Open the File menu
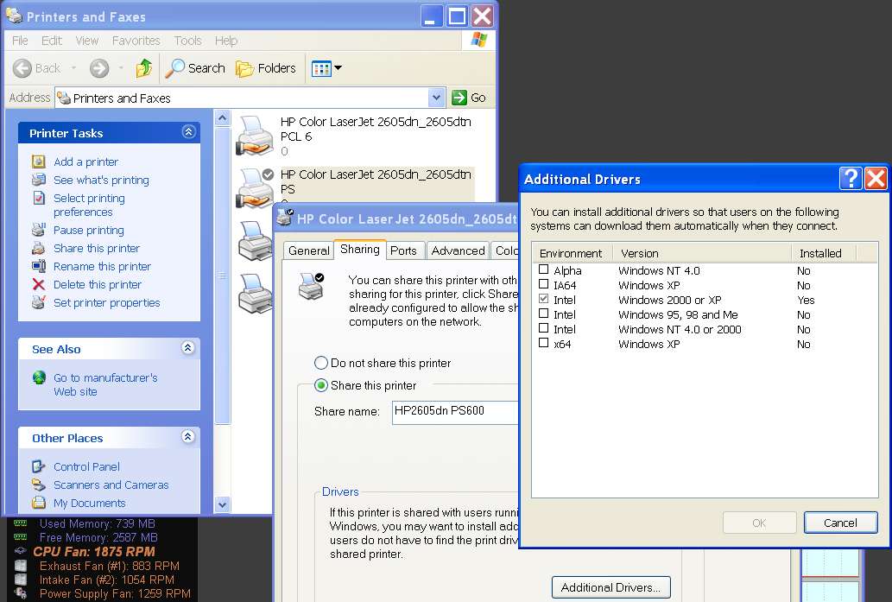 coord(20,41)
